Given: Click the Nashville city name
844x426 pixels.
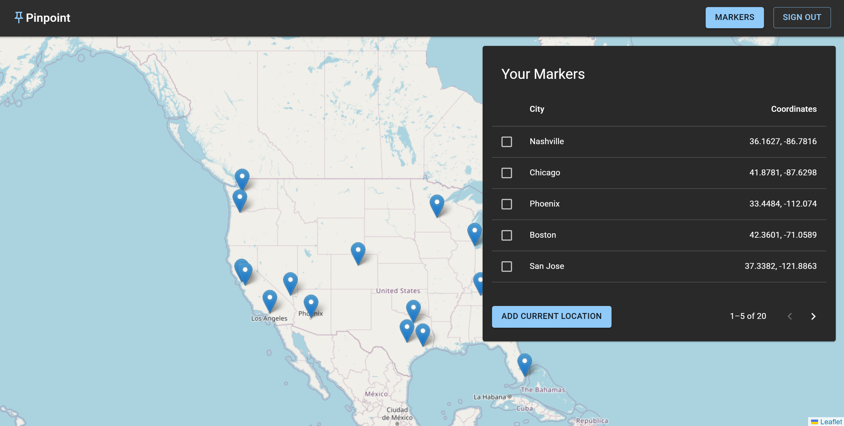Looking at the screenshot, I should click(546, 142).
